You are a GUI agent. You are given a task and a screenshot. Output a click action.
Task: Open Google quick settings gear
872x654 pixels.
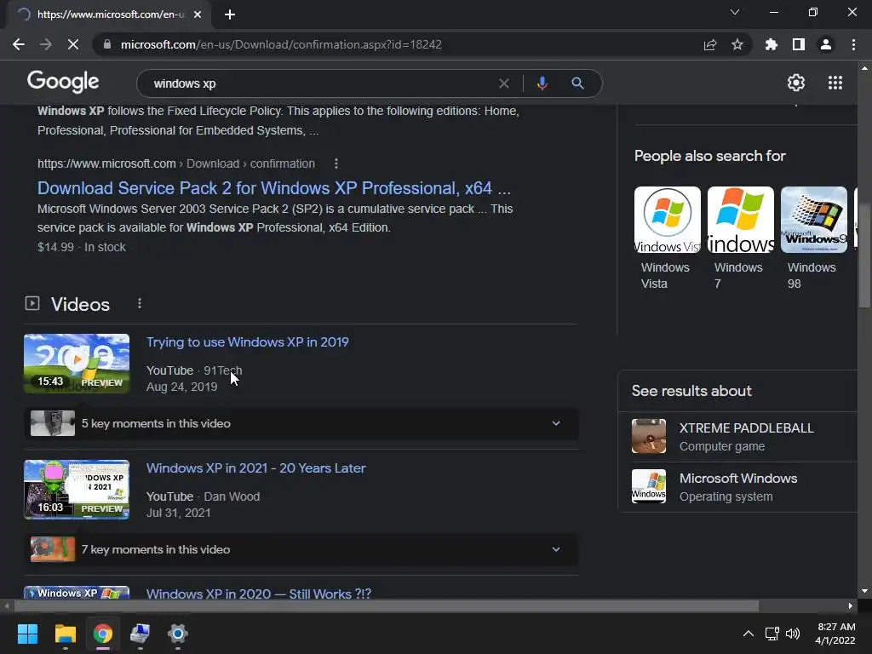(x=796, y=83)
